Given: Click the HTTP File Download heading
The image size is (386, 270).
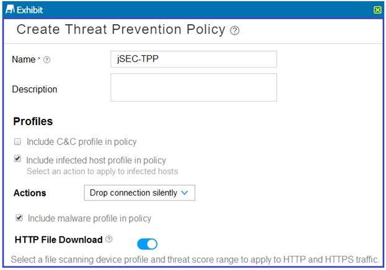Looking at the screenshot, I should (x=59, y=240).
